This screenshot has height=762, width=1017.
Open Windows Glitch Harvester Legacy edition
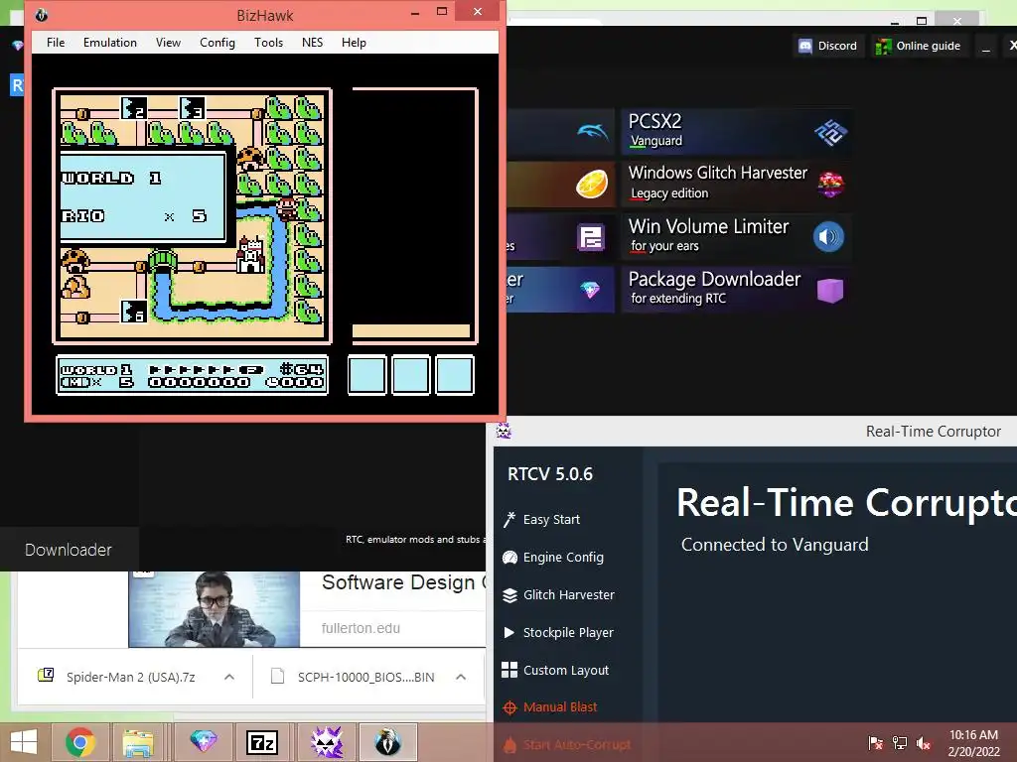tap(736, 184)
